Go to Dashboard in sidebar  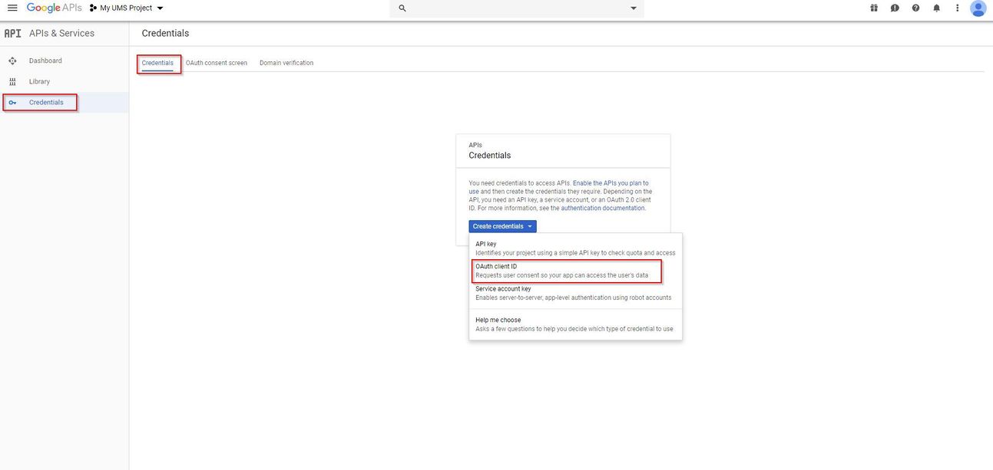click(45, 61)
